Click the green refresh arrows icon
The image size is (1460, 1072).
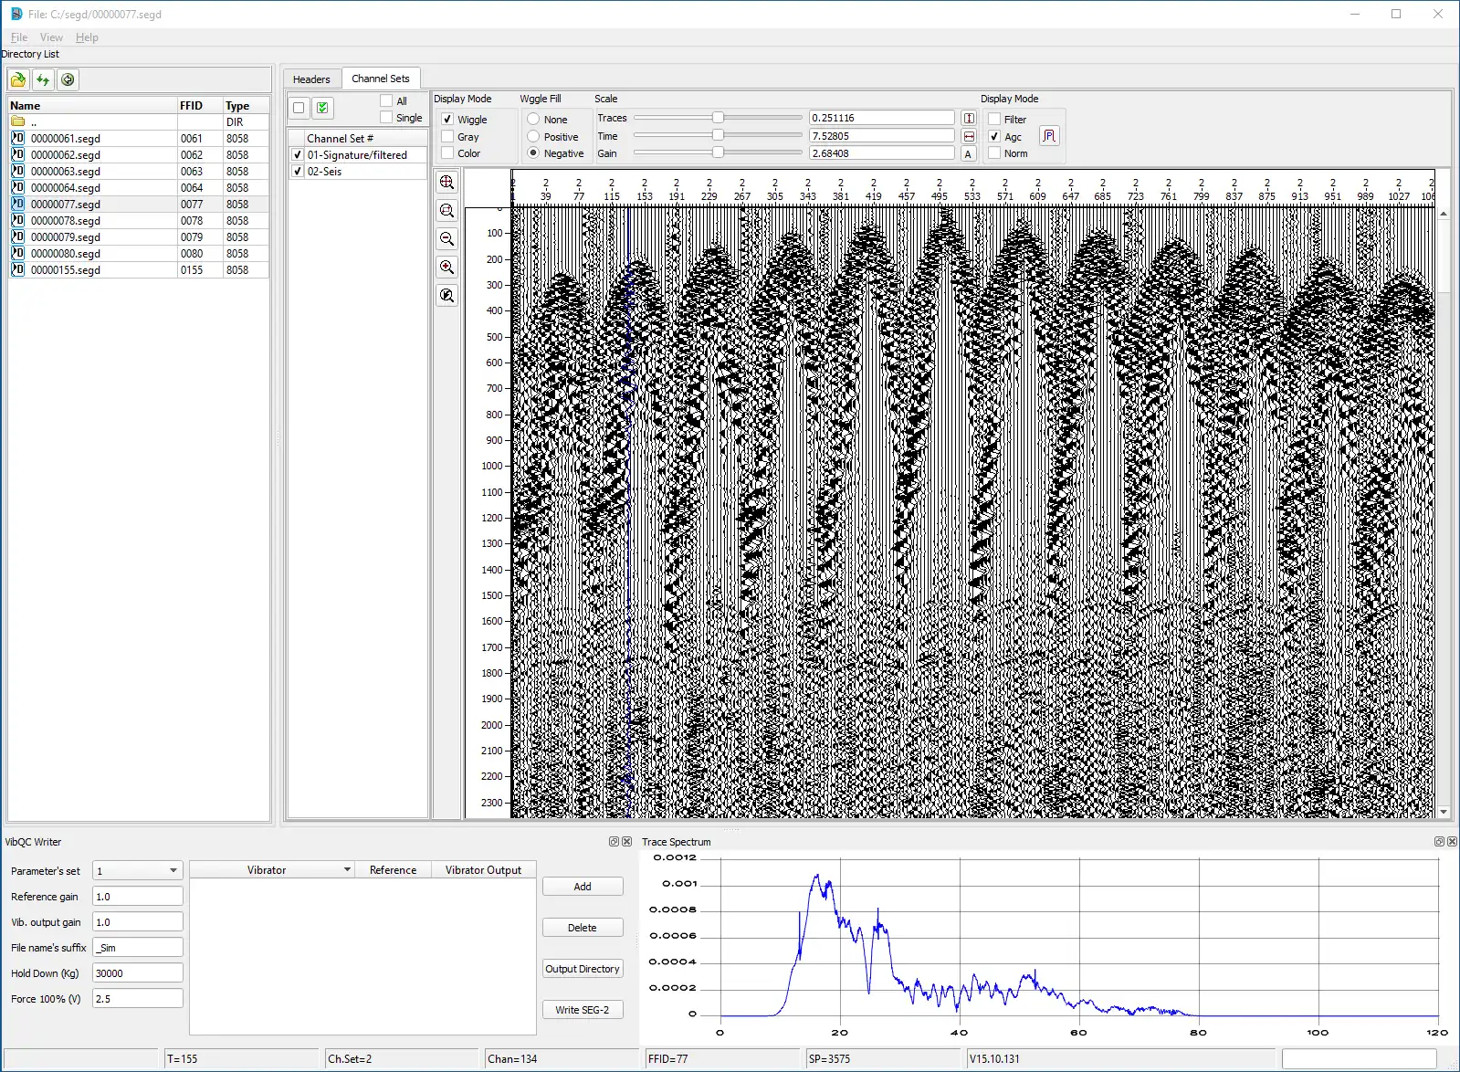click(x=43, y=79)
